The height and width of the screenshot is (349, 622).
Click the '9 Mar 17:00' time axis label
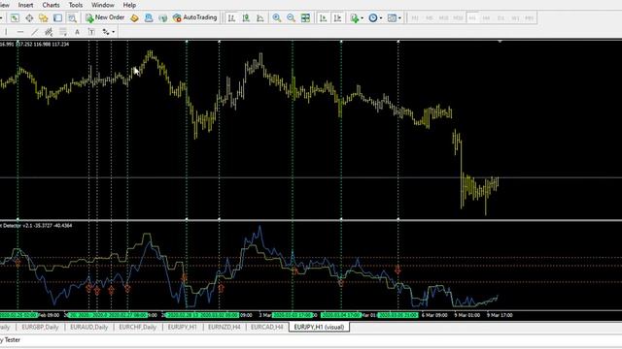500,315
